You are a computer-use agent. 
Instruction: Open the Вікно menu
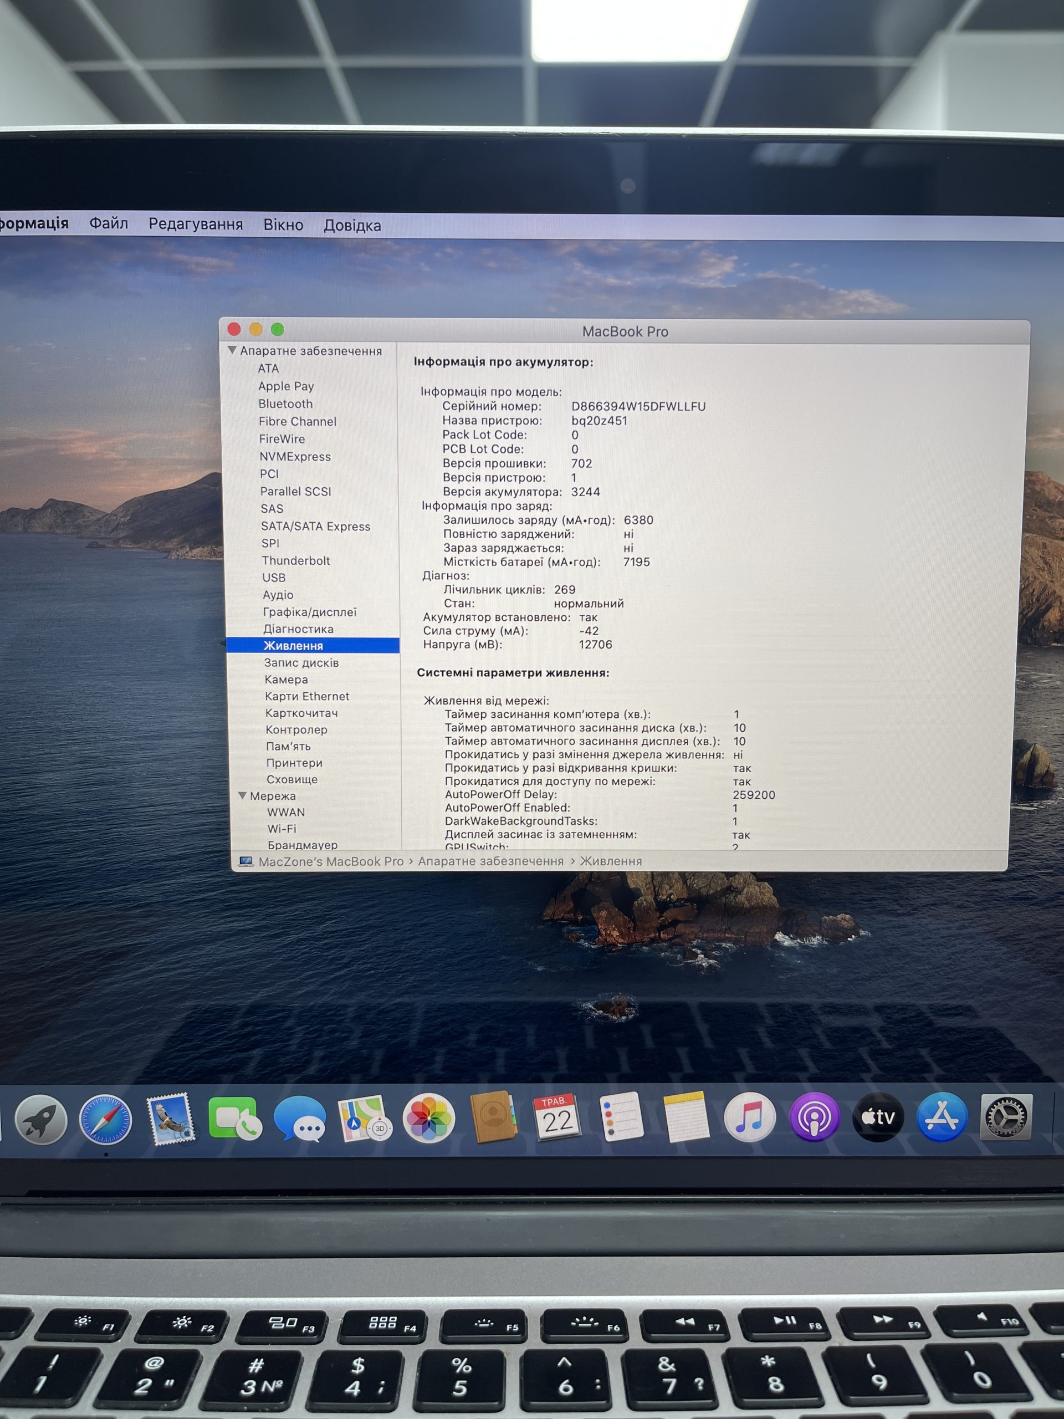click(283, 224)
